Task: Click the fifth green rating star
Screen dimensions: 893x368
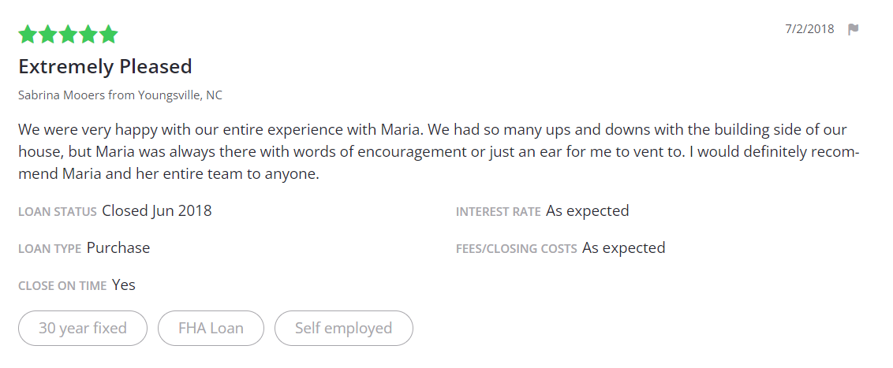Action: (x=108, y=34)
